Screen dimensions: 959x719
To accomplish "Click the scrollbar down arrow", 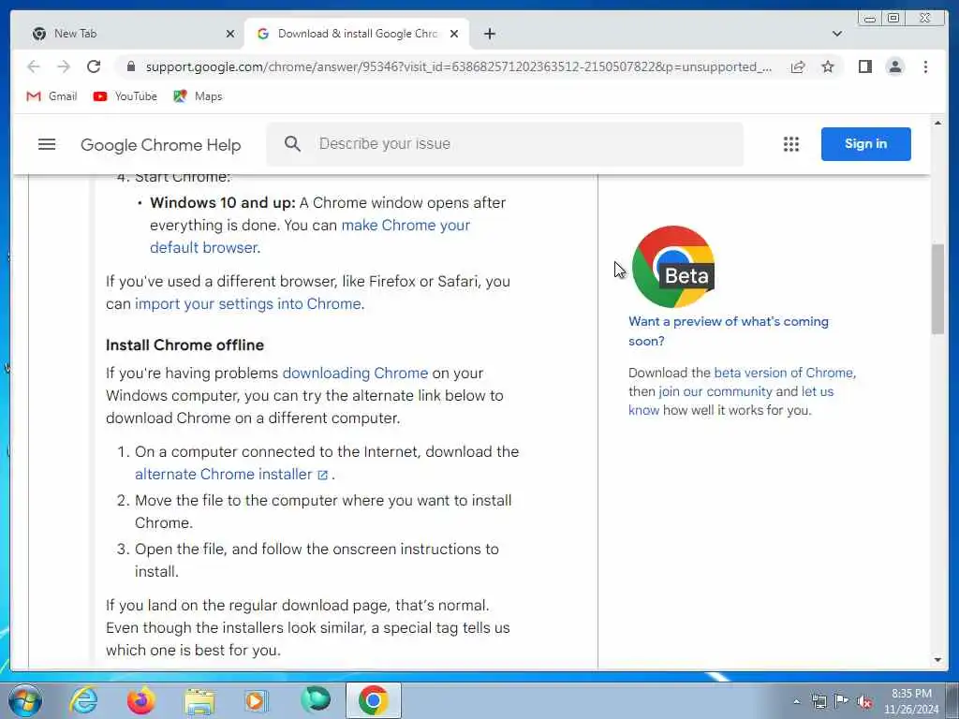I will tap(938, 660).
